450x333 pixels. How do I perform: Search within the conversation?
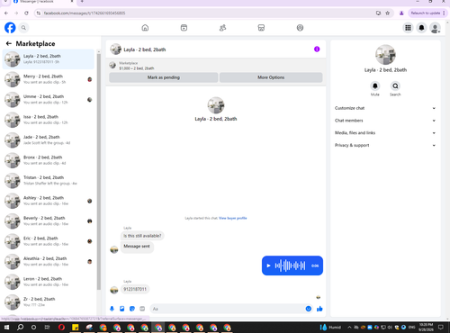[395, 86]
